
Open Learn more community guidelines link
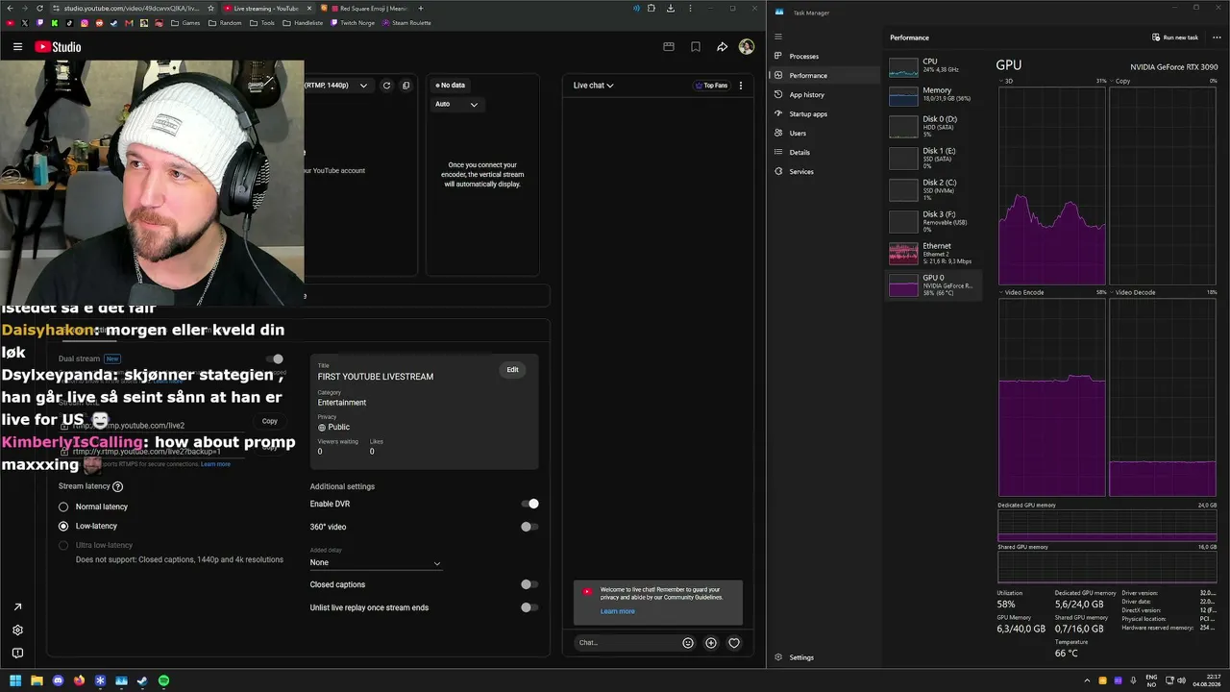(618, 611)
